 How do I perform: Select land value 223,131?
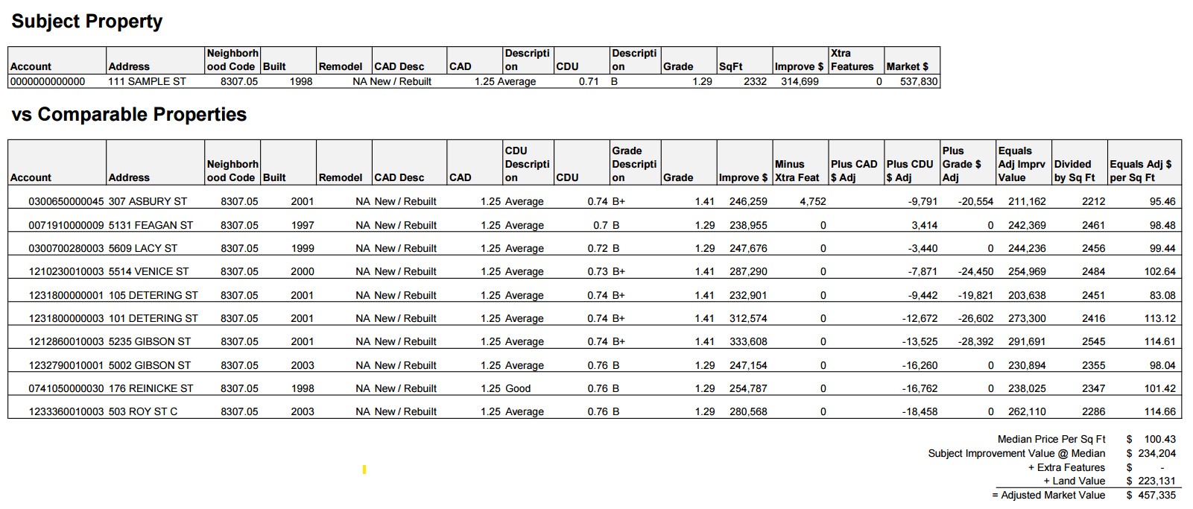(1156, 481)
